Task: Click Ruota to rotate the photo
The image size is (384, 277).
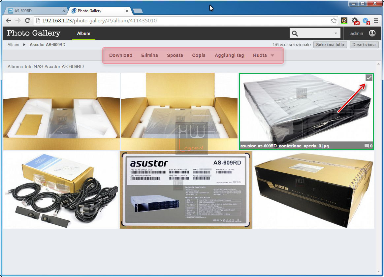Action: 260,55
